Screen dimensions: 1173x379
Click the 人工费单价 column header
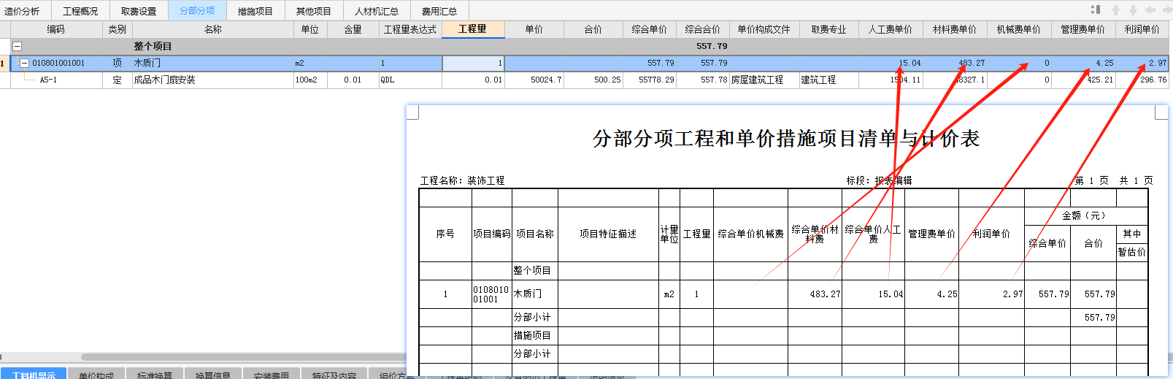(x=891, y=29)
